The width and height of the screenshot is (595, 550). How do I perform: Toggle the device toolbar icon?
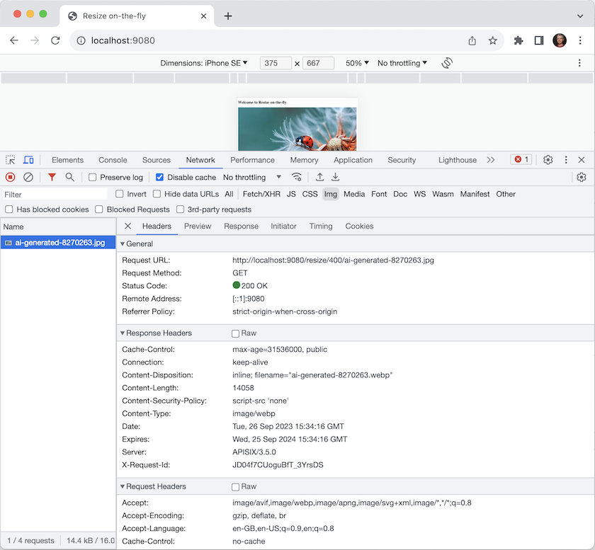(28, 160)
